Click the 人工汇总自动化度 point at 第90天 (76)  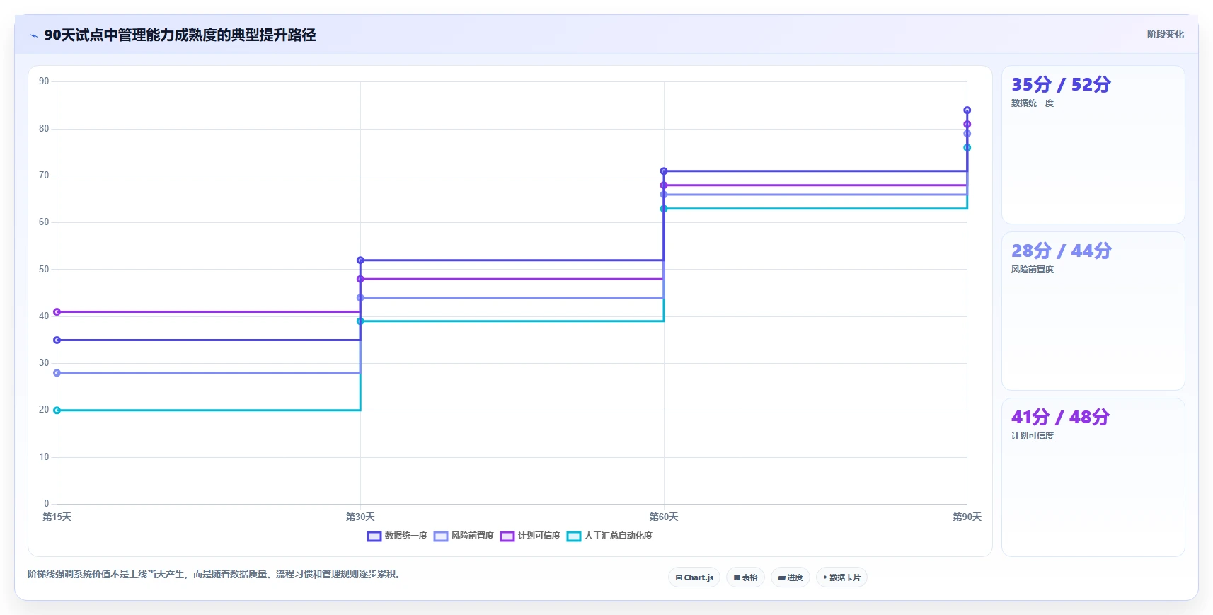[x=967, y=148]
